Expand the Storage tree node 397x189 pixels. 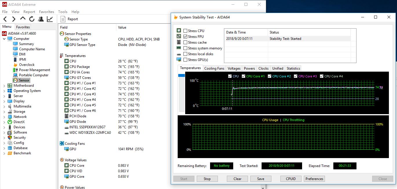pyautogui.click(x=4, y=112)
